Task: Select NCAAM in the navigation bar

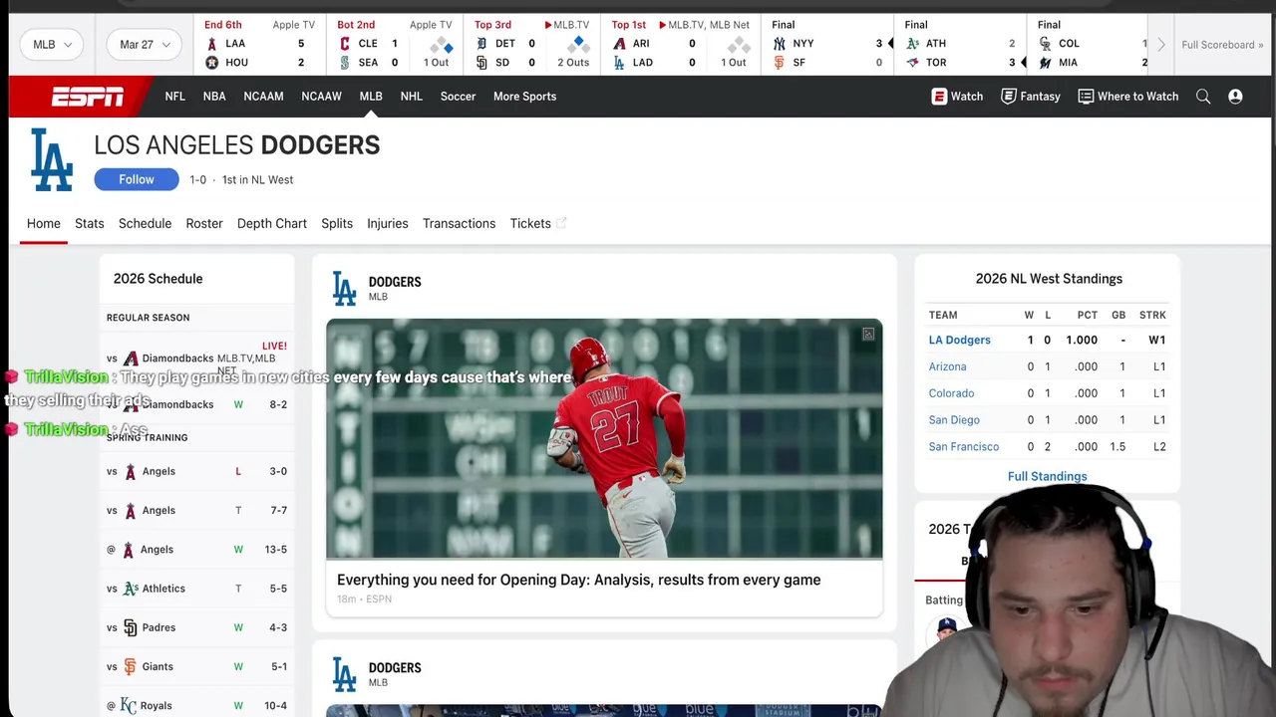Action: 263,97
